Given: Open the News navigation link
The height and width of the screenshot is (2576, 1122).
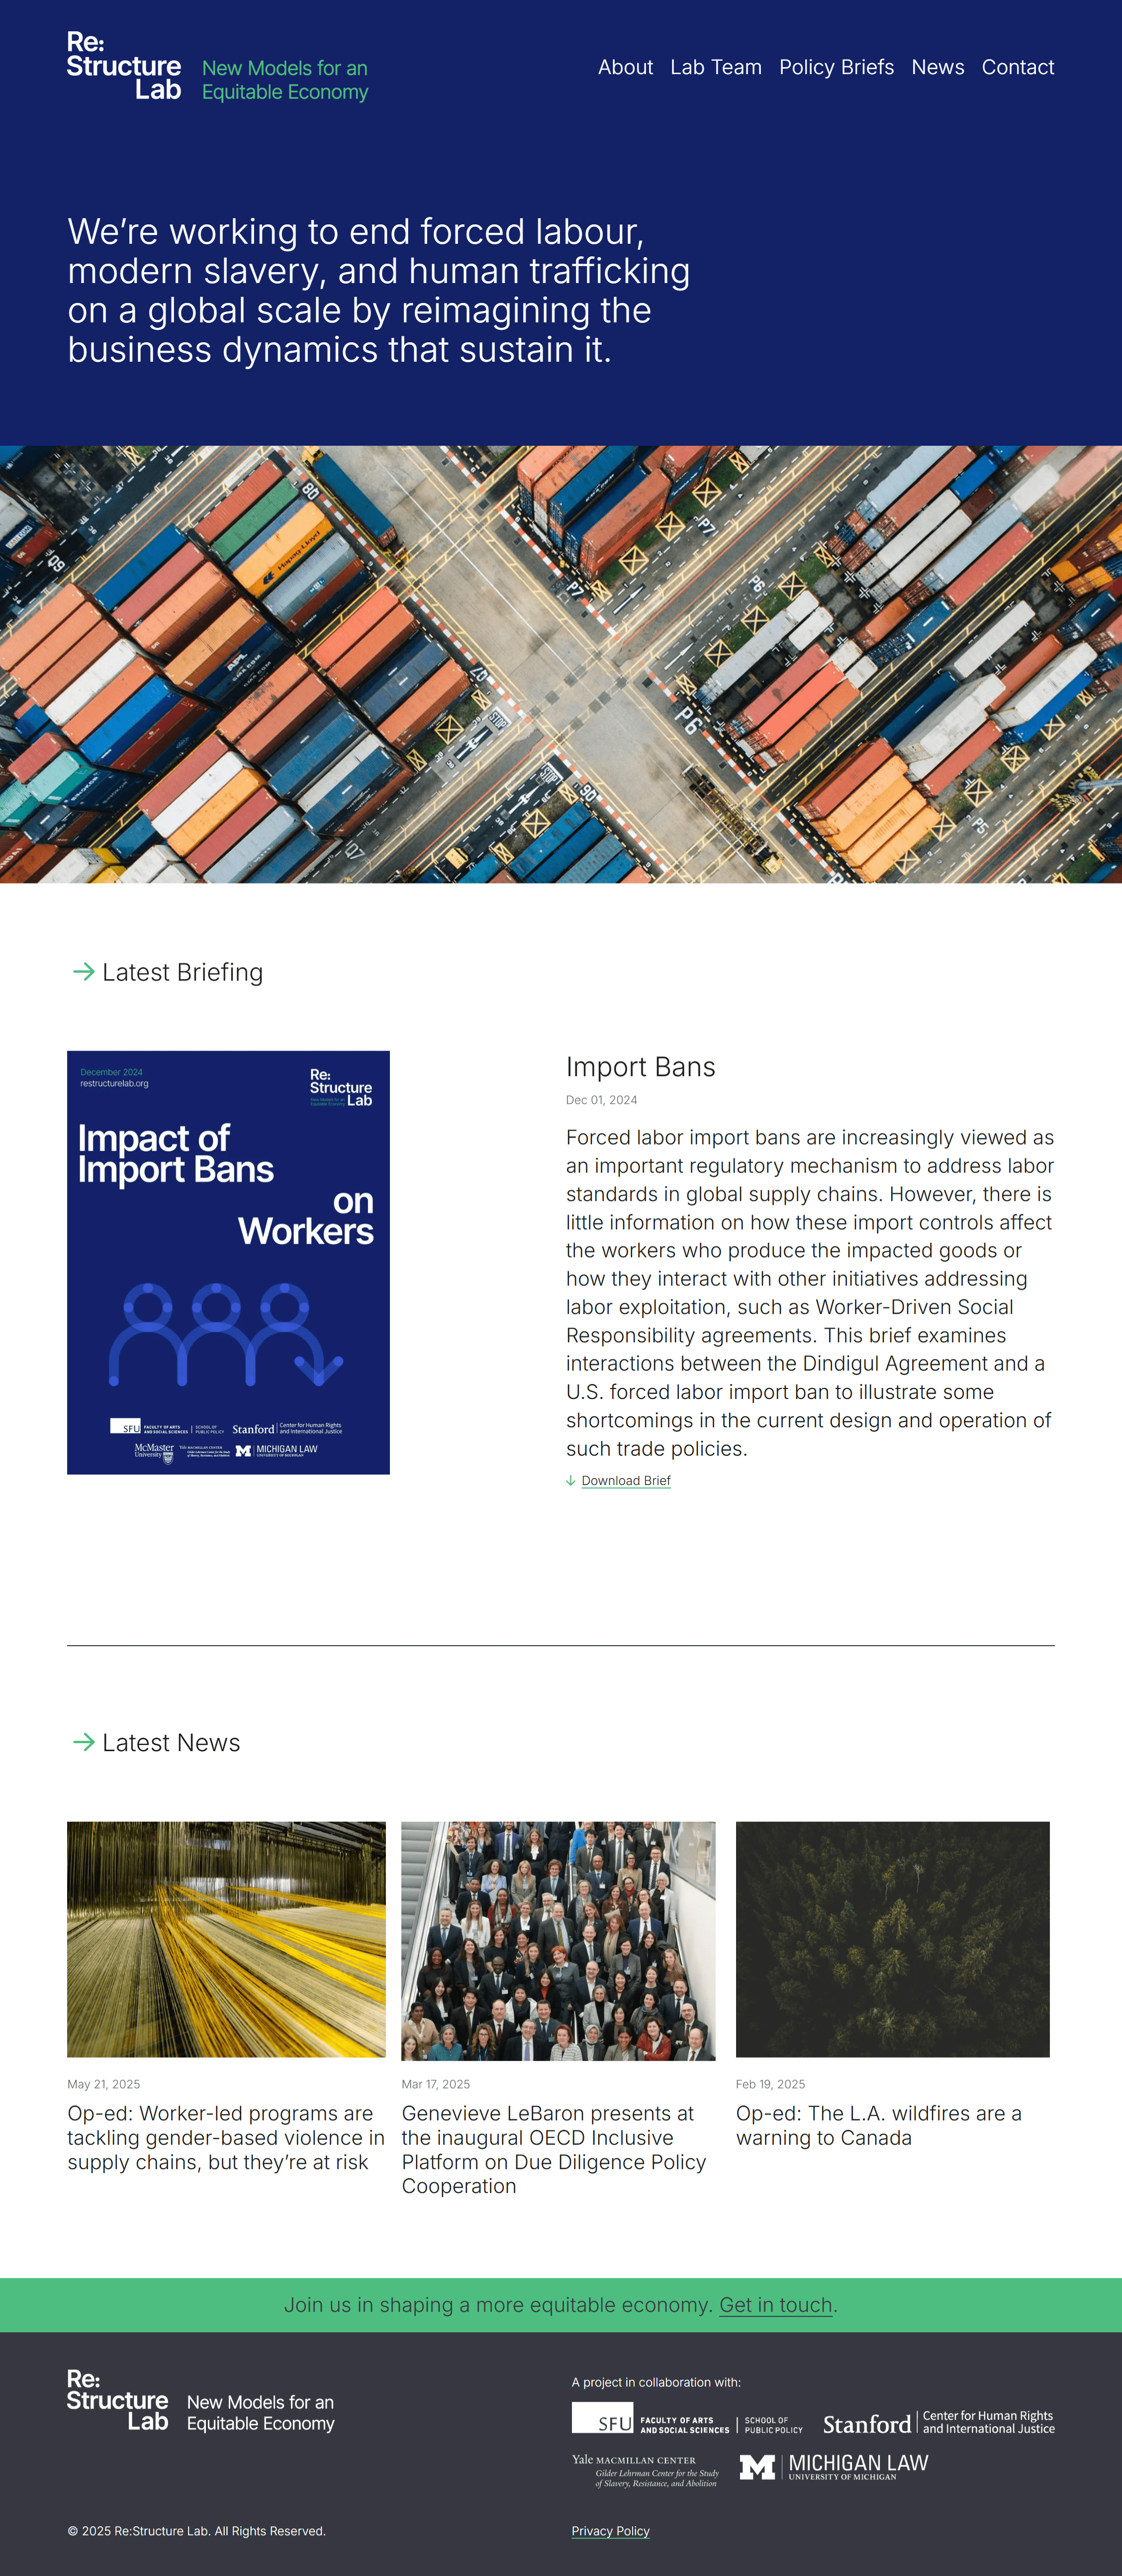Looking at the screenshot, I should coord(937,67).
